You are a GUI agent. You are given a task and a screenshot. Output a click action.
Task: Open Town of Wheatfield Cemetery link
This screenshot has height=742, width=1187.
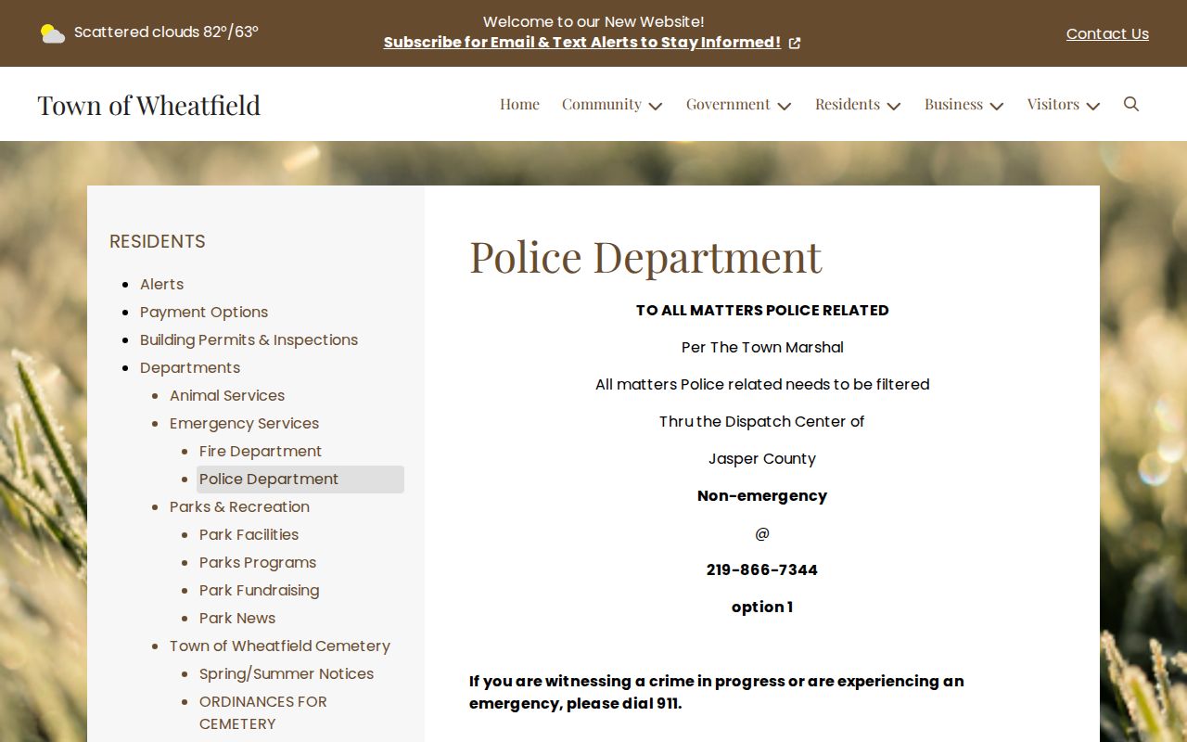point(280,646)
